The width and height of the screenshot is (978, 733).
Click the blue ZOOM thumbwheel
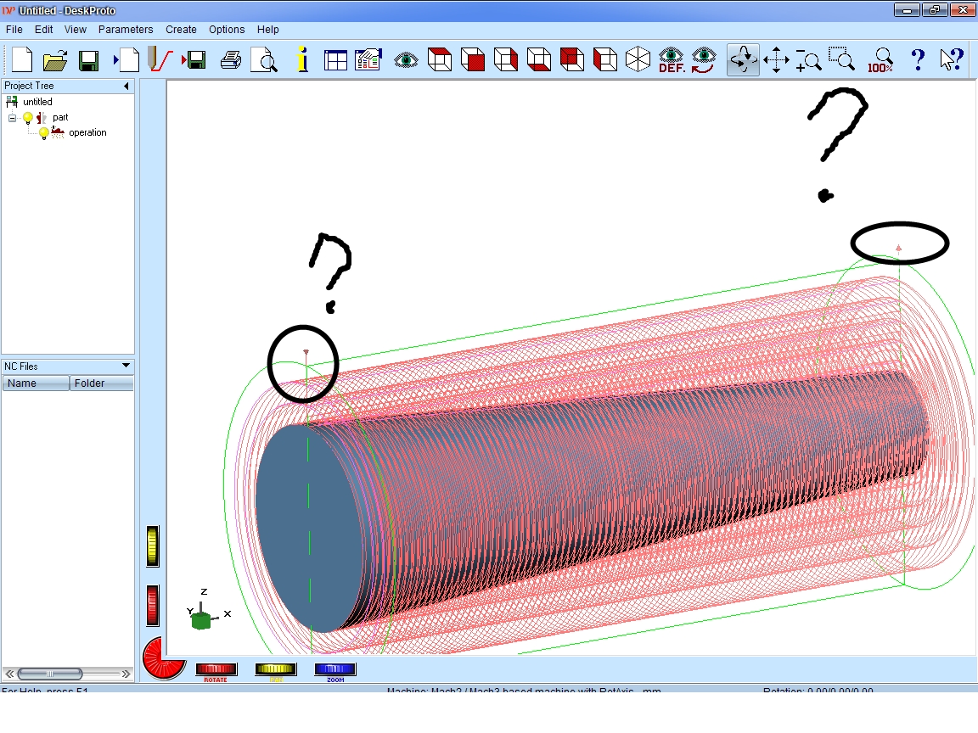(x=334, y=669)
